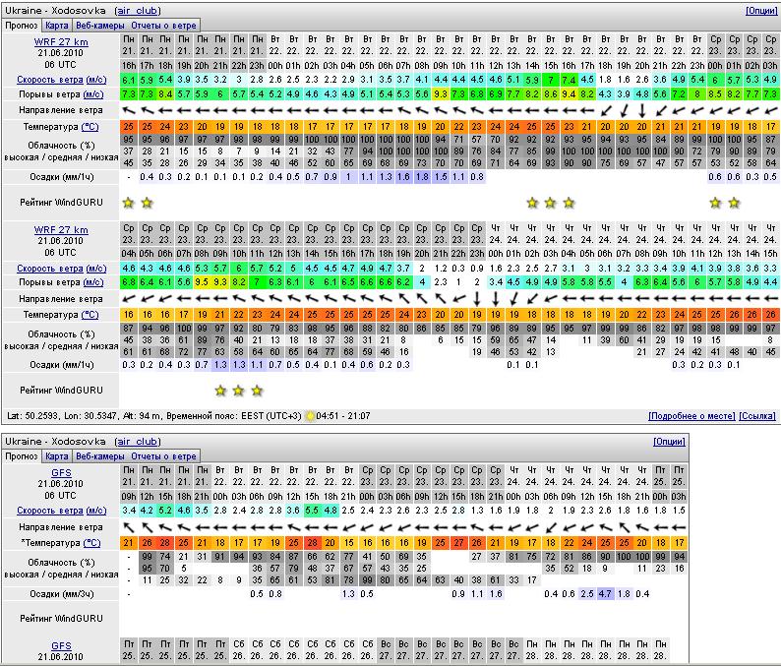Screen dimensions: 781x666
Task: Click the first of three stars in the second WRF table
Action: click(x=219, y=390)
